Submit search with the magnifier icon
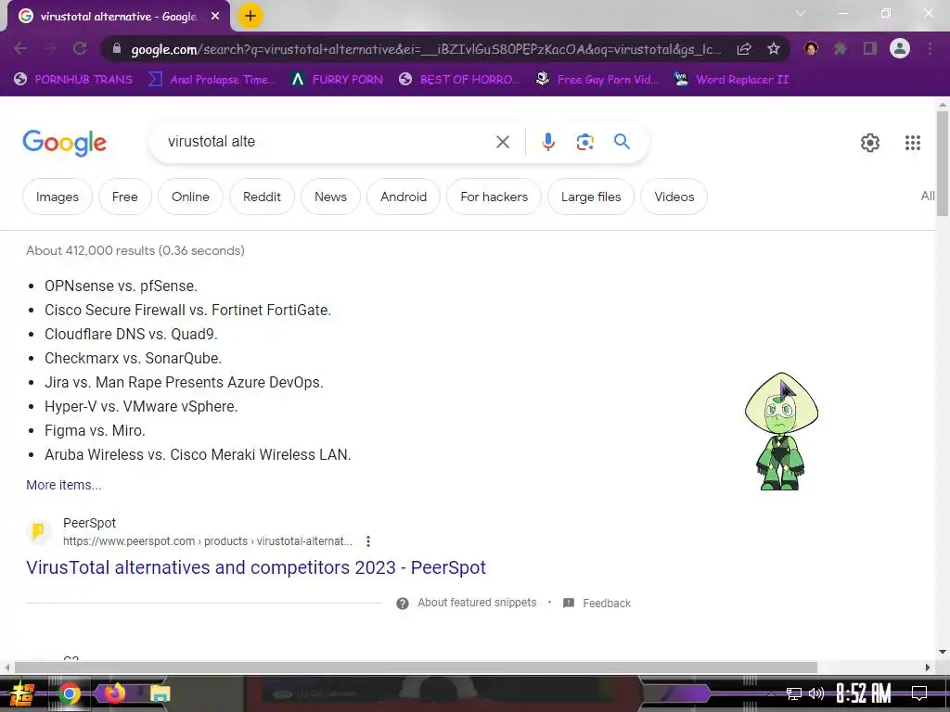The image size is (950, 712). click(623, 142)
